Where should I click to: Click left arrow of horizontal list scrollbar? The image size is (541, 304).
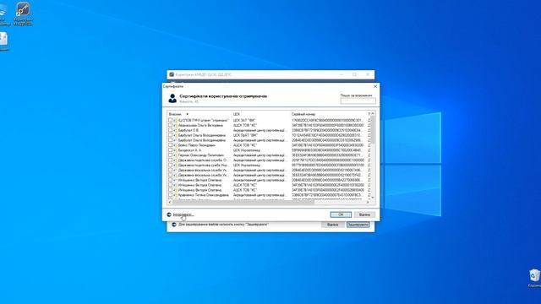(x=170, y=202)
